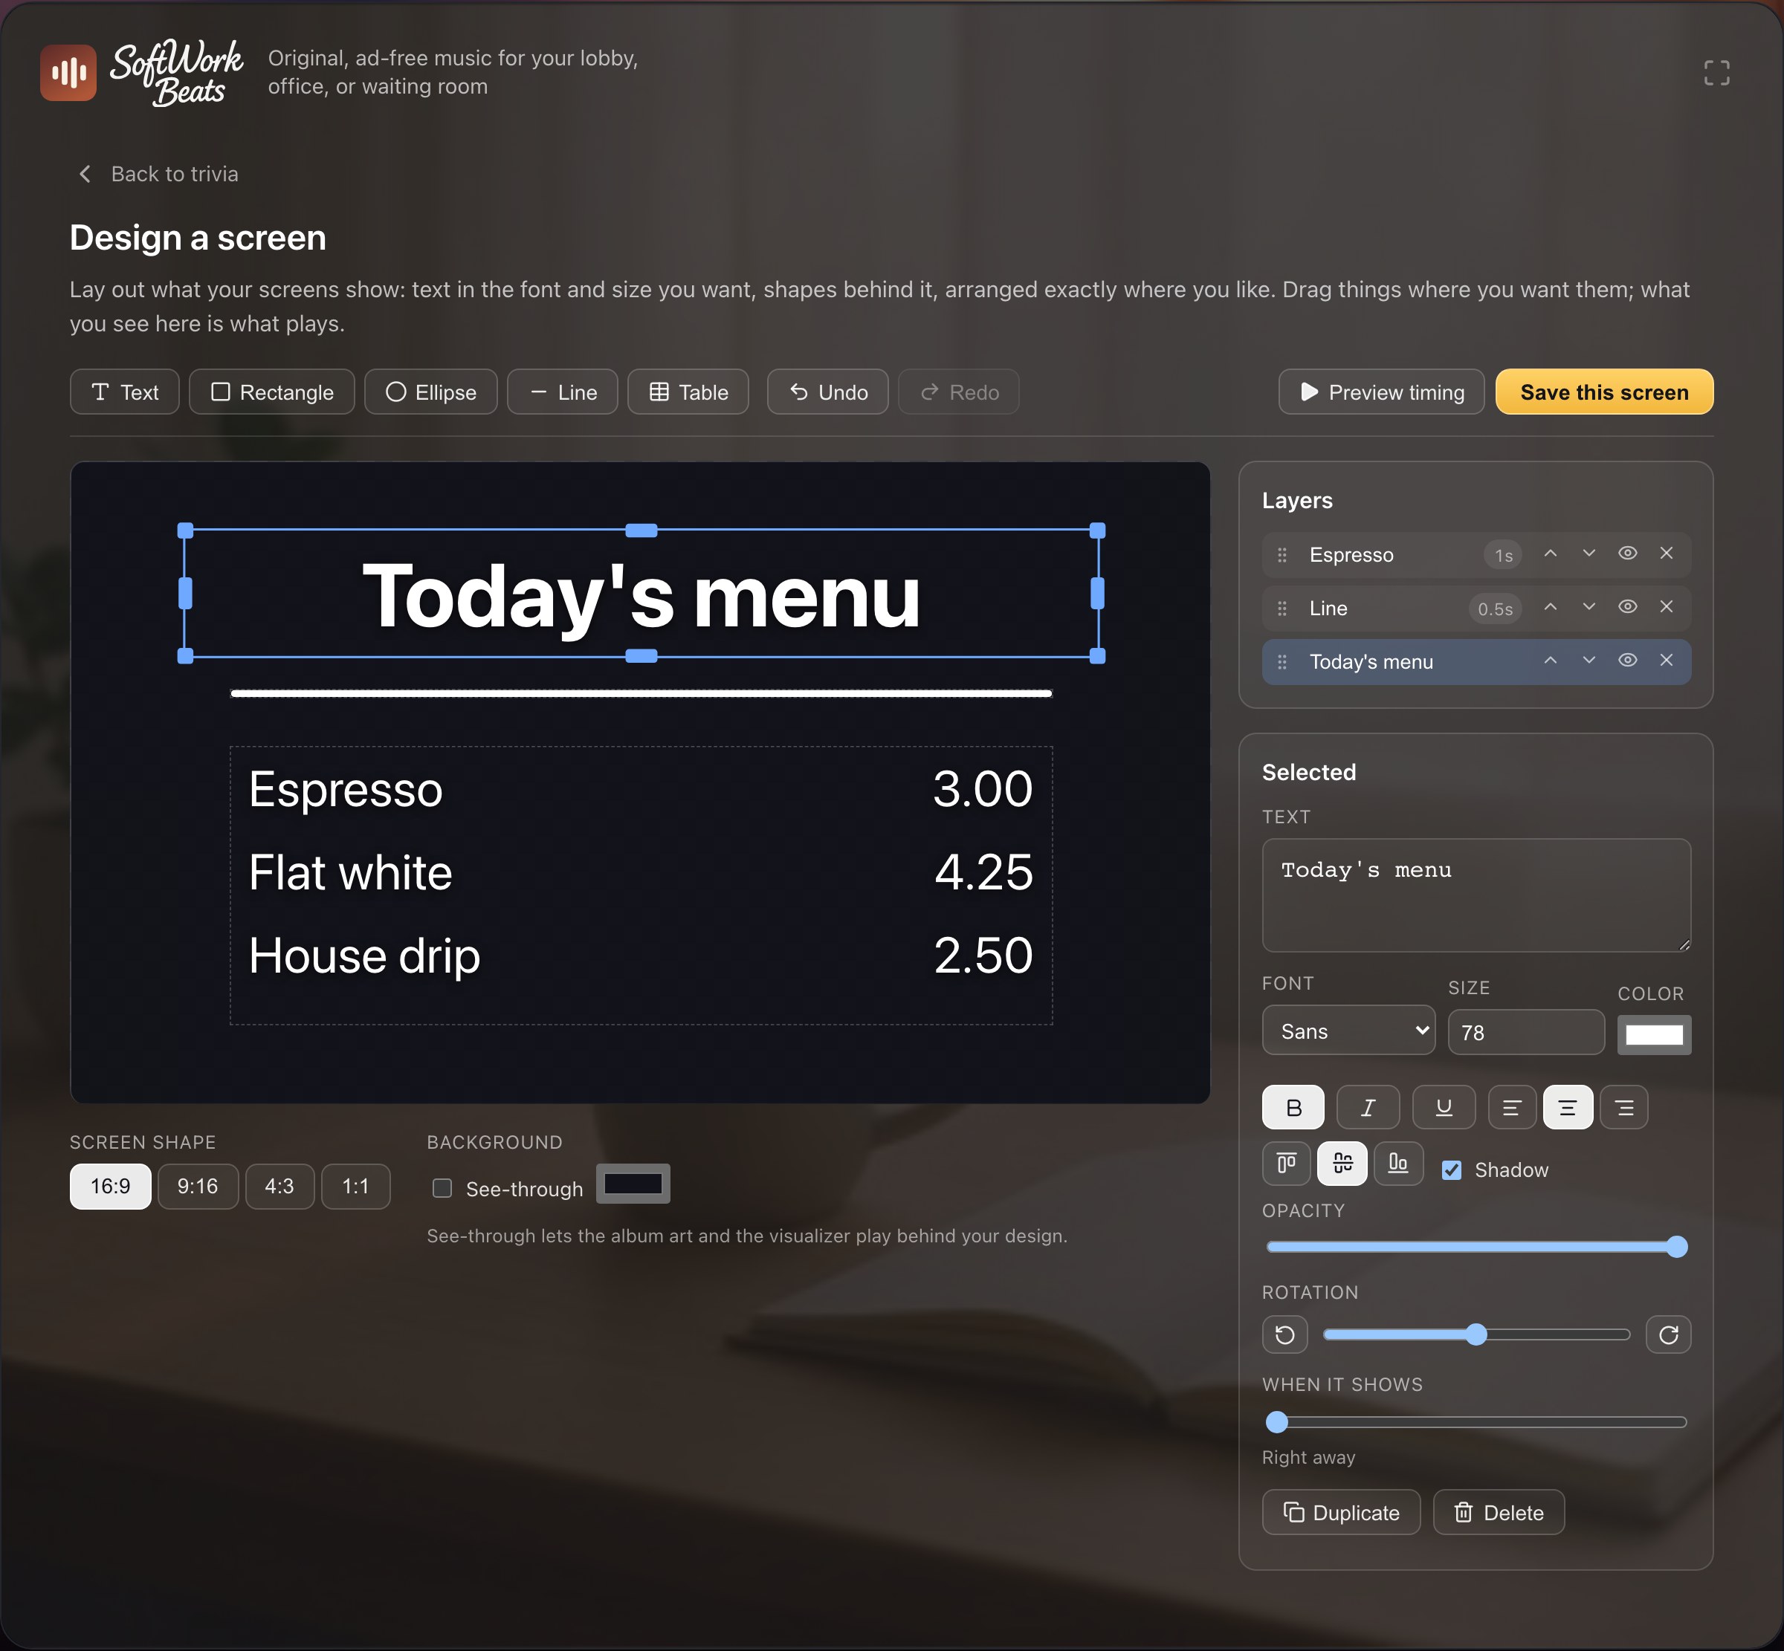Add a Rectangle shape

(272, 392)
